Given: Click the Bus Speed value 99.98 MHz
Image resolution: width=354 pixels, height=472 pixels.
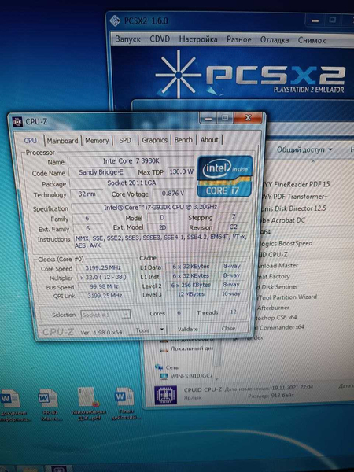Looking at the screenshot, I should tap(104, 286).
